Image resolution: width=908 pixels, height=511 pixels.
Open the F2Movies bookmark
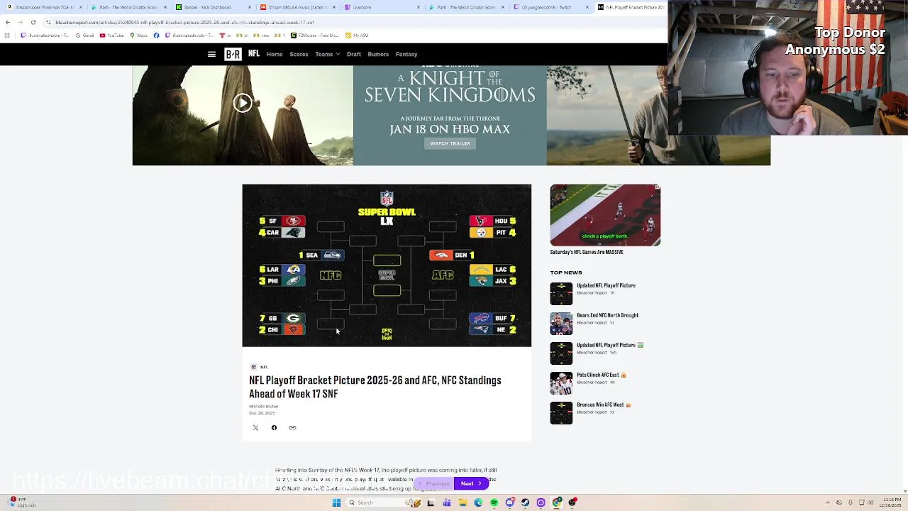[x=316, y=35]
